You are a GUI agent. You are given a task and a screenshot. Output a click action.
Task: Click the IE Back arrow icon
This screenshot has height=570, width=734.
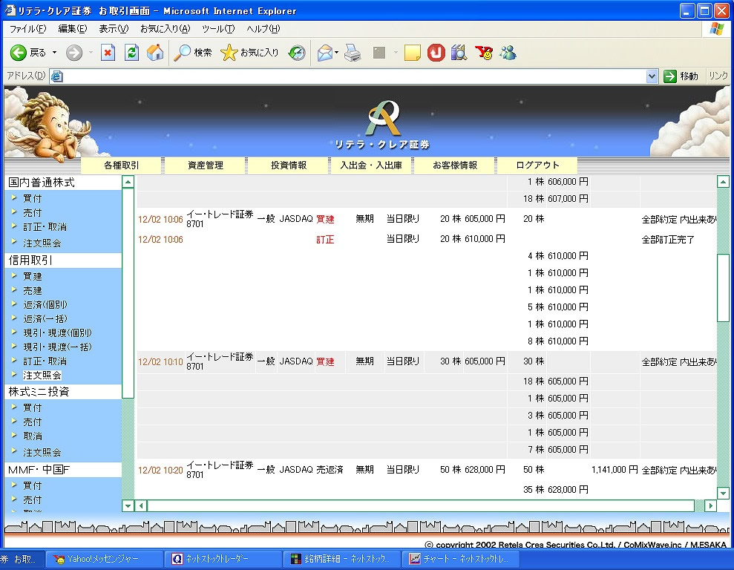click(x=19, y=53)
